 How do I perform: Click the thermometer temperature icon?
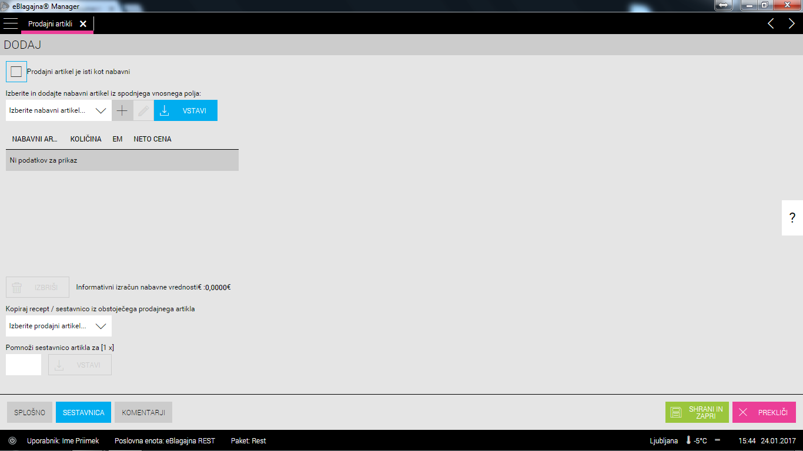tap(687, 440)
